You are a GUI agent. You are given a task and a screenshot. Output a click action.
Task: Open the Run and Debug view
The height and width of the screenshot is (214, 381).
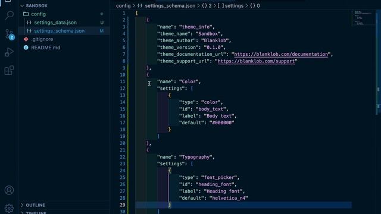point(9,52)
